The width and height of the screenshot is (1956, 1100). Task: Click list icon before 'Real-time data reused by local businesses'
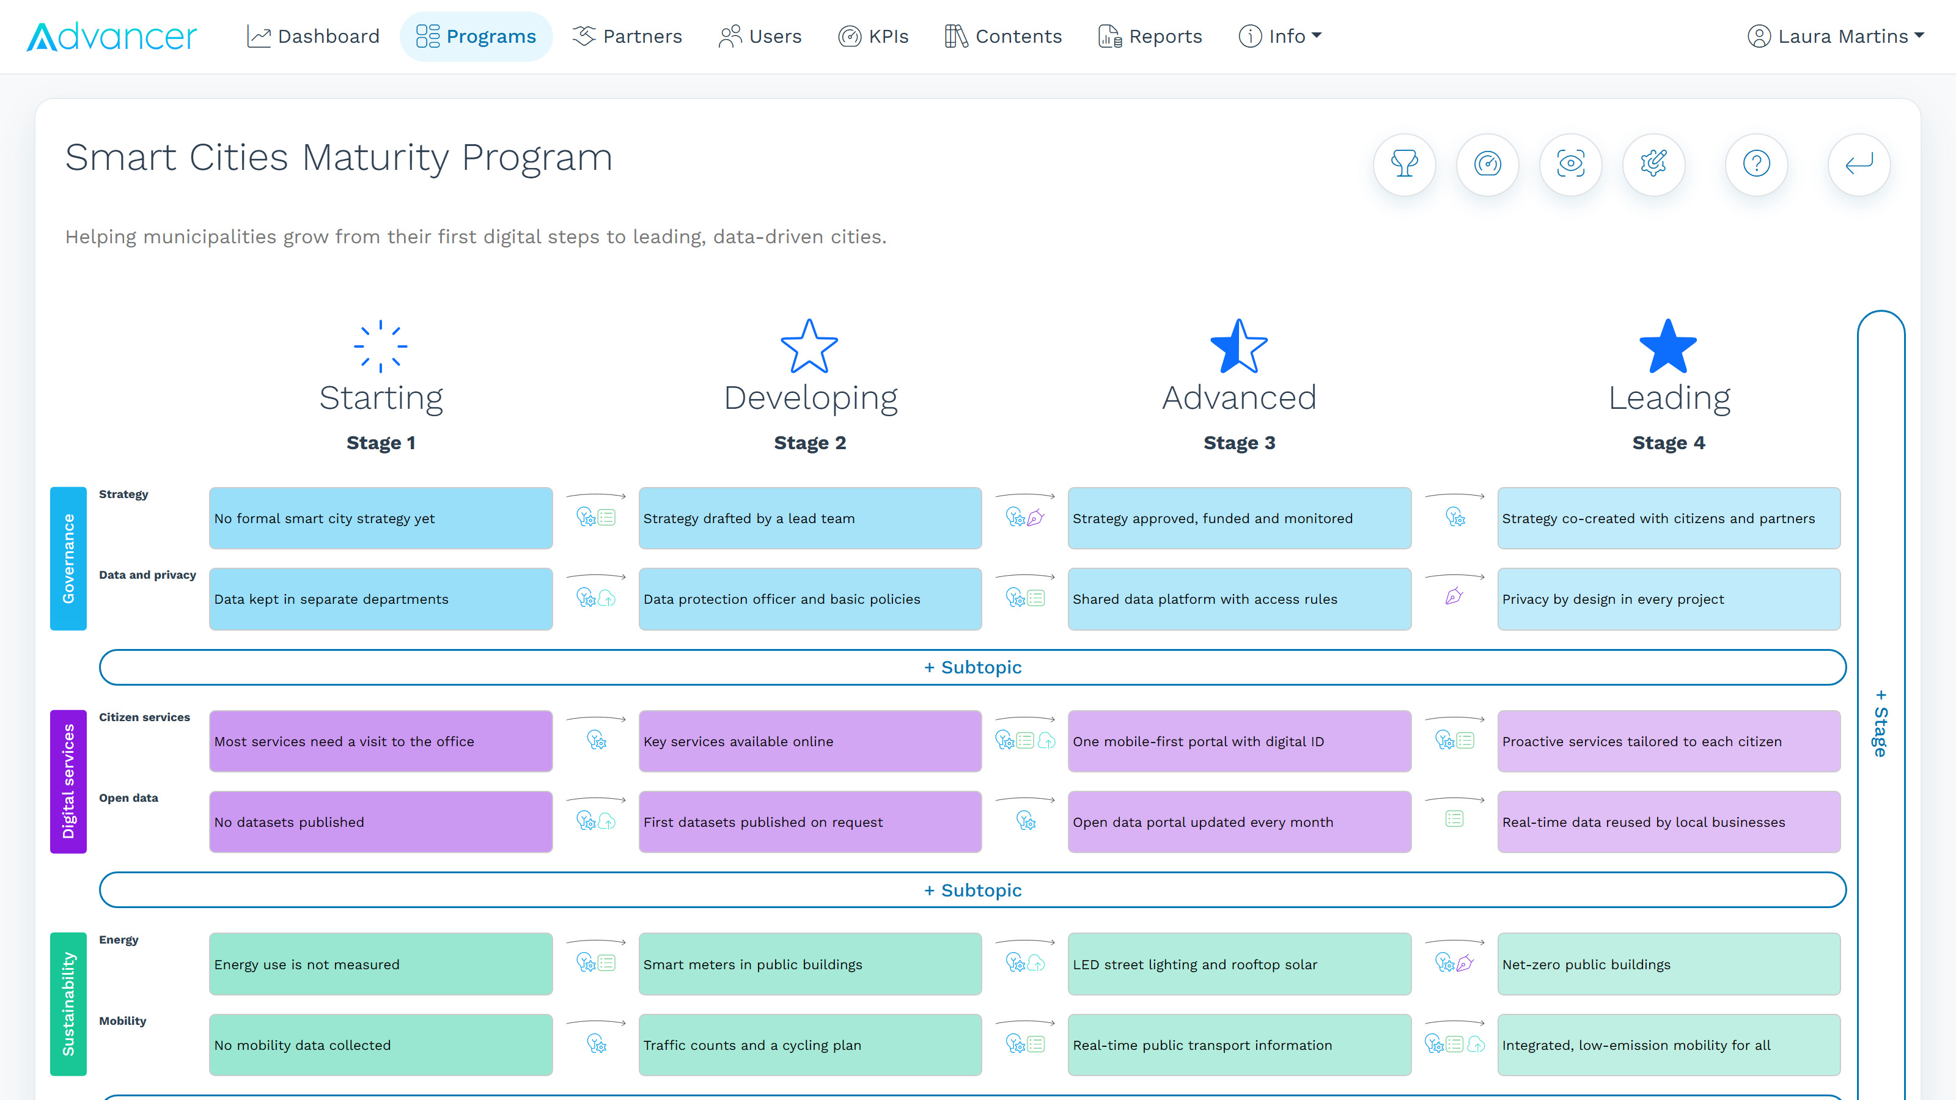(x=1454, y=818)
